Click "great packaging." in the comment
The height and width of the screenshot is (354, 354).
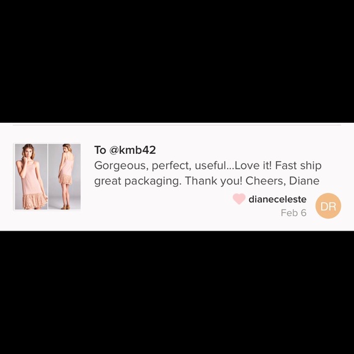138,181
